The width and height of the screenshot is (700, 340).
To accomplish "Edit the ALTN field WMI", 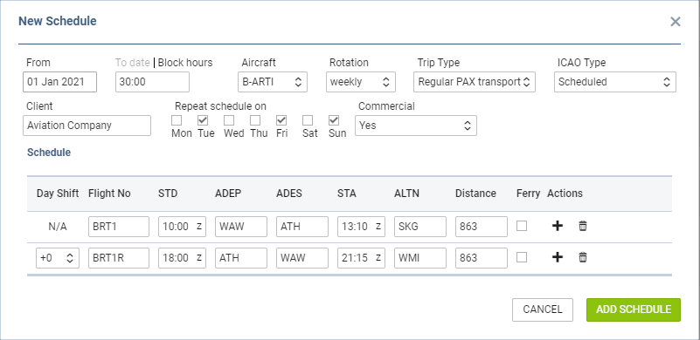I will point(420,257).
